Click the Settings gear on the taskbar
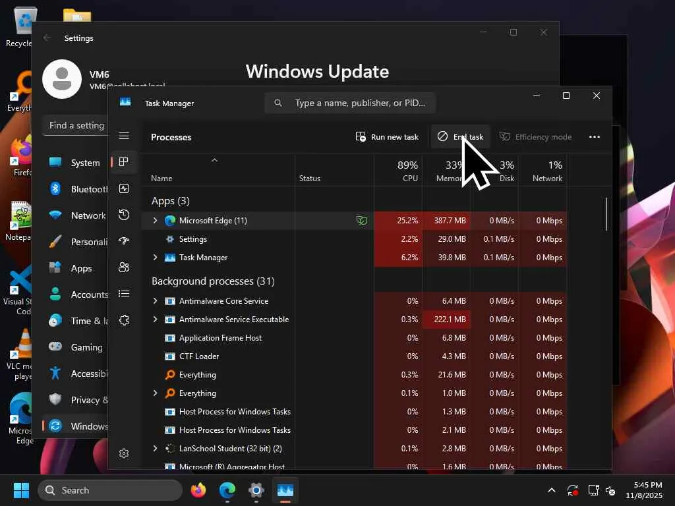 tap(256, 490)
